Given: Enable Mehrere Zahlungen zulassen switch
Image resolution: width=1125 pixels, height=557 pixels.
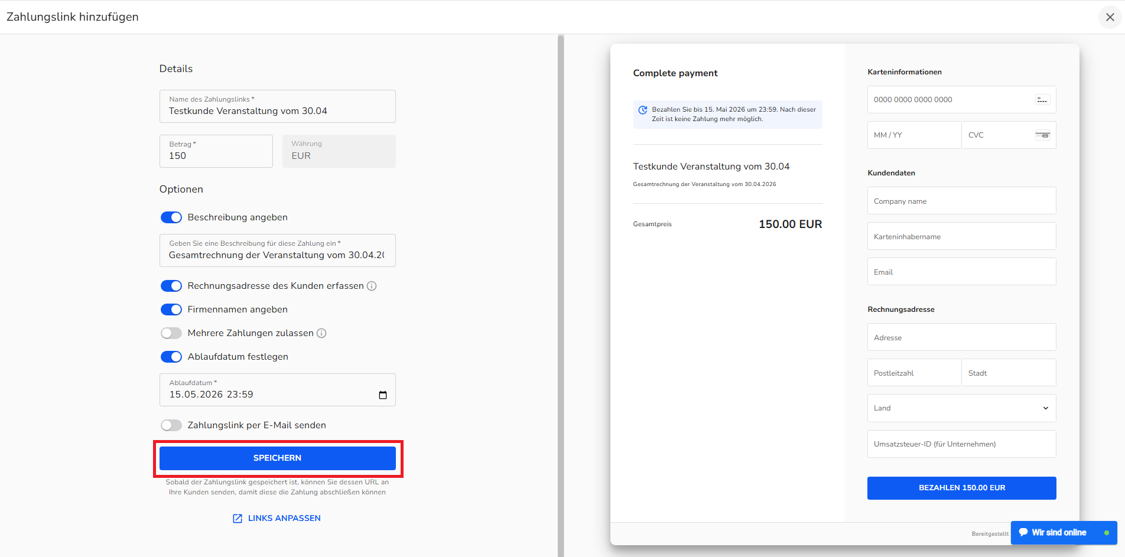Looking at the screenshot, I should click(x=171, y=333).
